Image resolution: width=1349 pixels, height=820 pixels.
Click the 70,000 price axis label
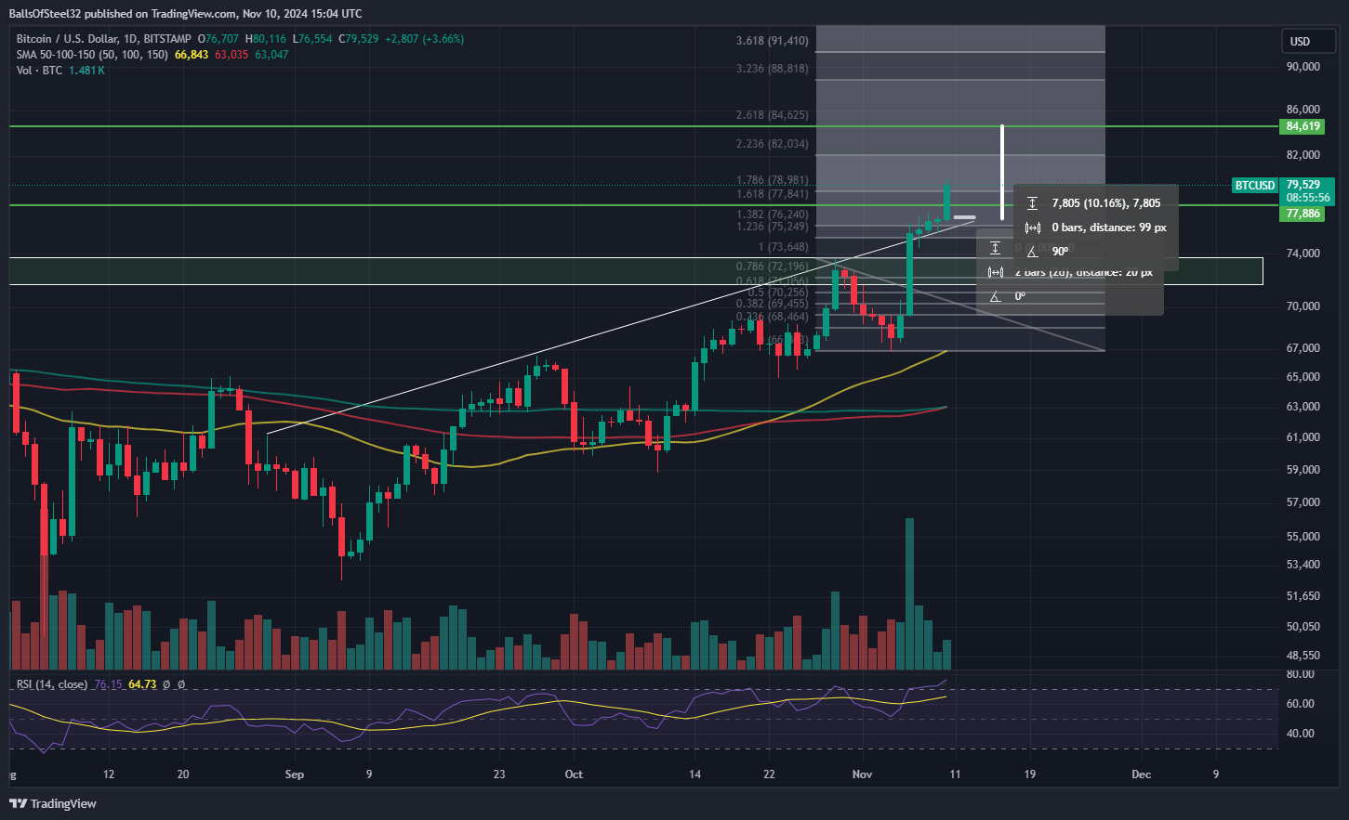pos(1303,306)
